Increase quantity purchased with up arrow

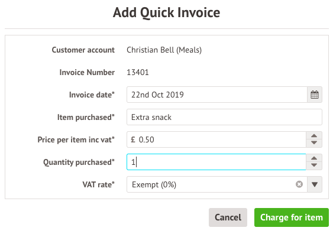(314, 158)
